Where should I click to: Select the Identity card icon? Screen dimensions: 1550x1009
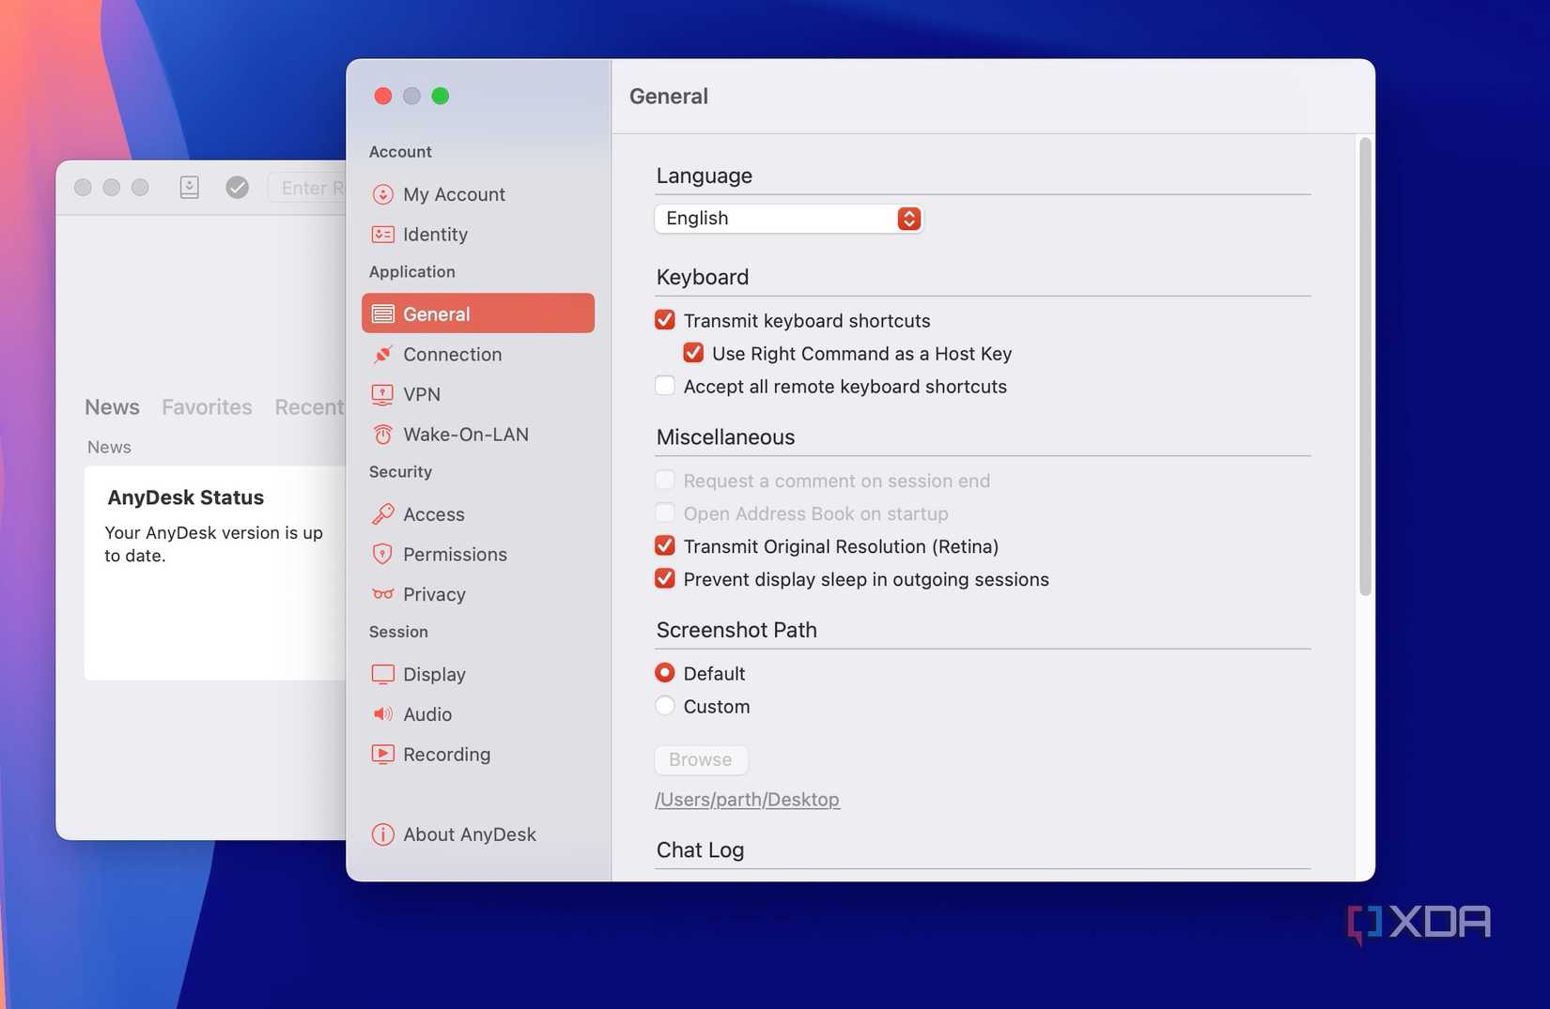click(382, 235)
